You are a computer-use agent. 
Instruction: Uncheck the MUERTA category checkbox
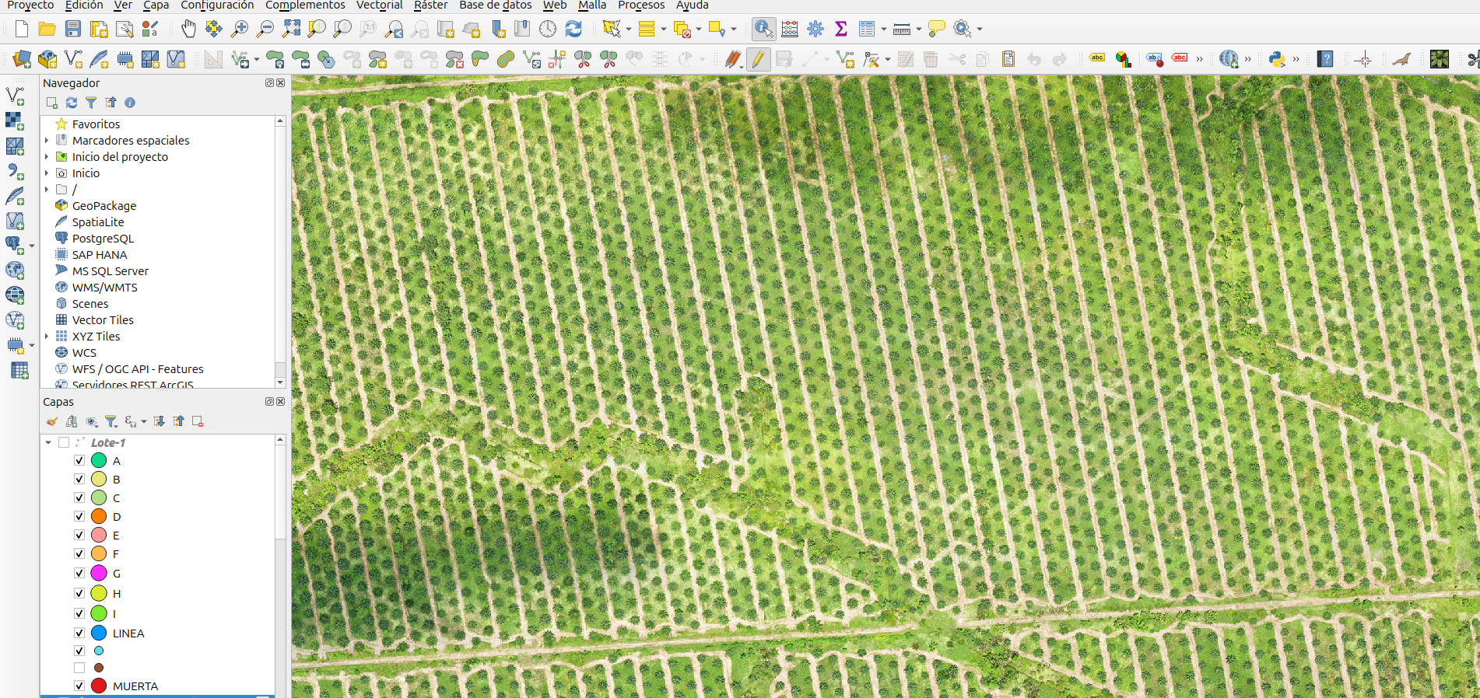79,686
